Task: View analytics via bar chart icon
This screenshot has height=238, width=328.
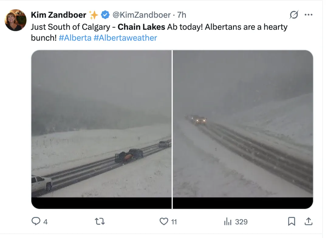Action: click(x=227, y=222)
